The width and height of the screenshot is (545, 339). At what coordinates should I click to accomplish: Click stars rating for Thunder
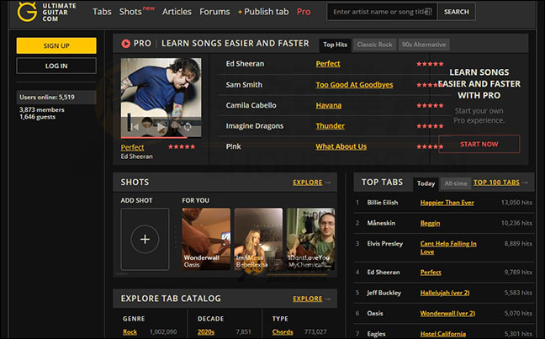[x=430, y=126]
